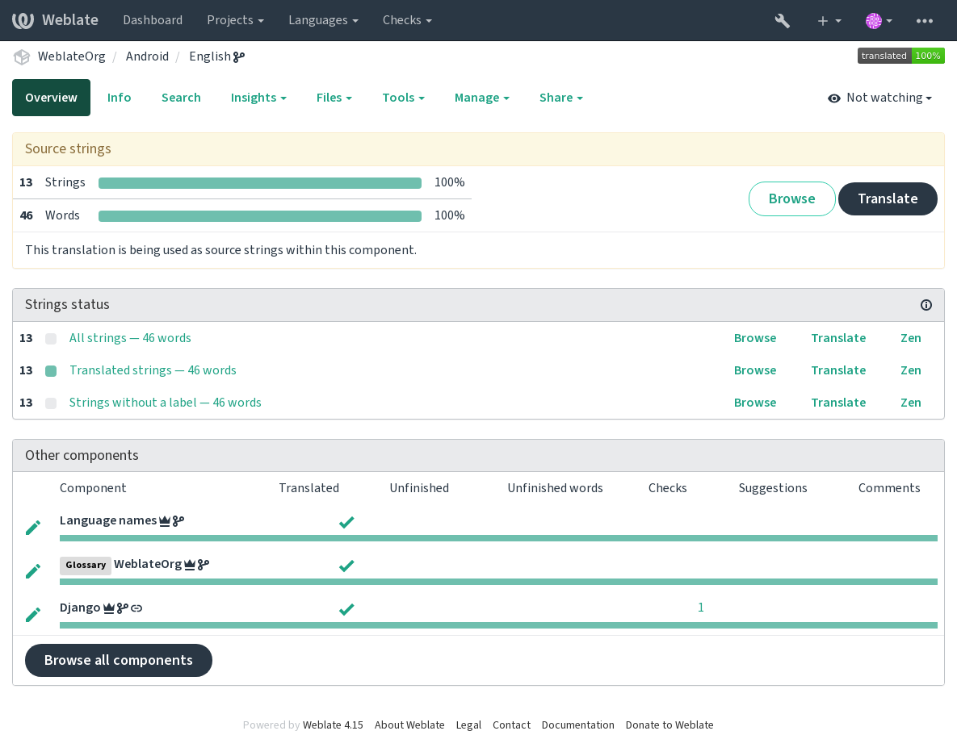
Task: Open the Language names component
Action: [x=108, y=520]
